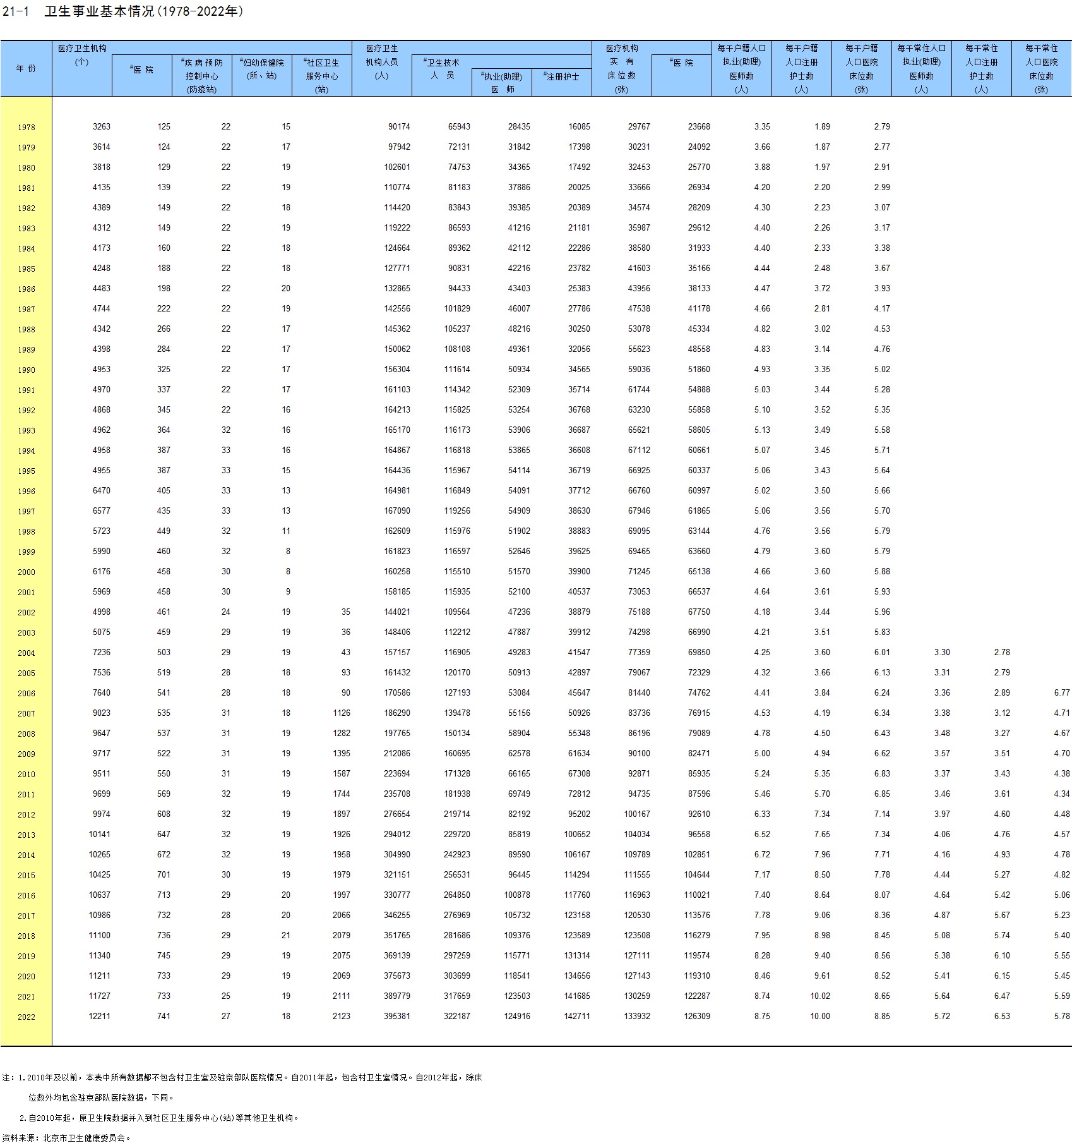
Task: Select the 年份 column header
Action: click(x=26, y=68)
